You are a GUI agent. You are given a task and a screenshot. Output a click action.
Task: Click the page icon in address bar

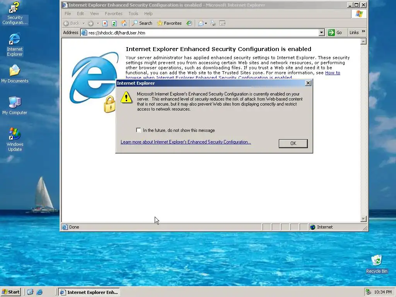point(84,32)
